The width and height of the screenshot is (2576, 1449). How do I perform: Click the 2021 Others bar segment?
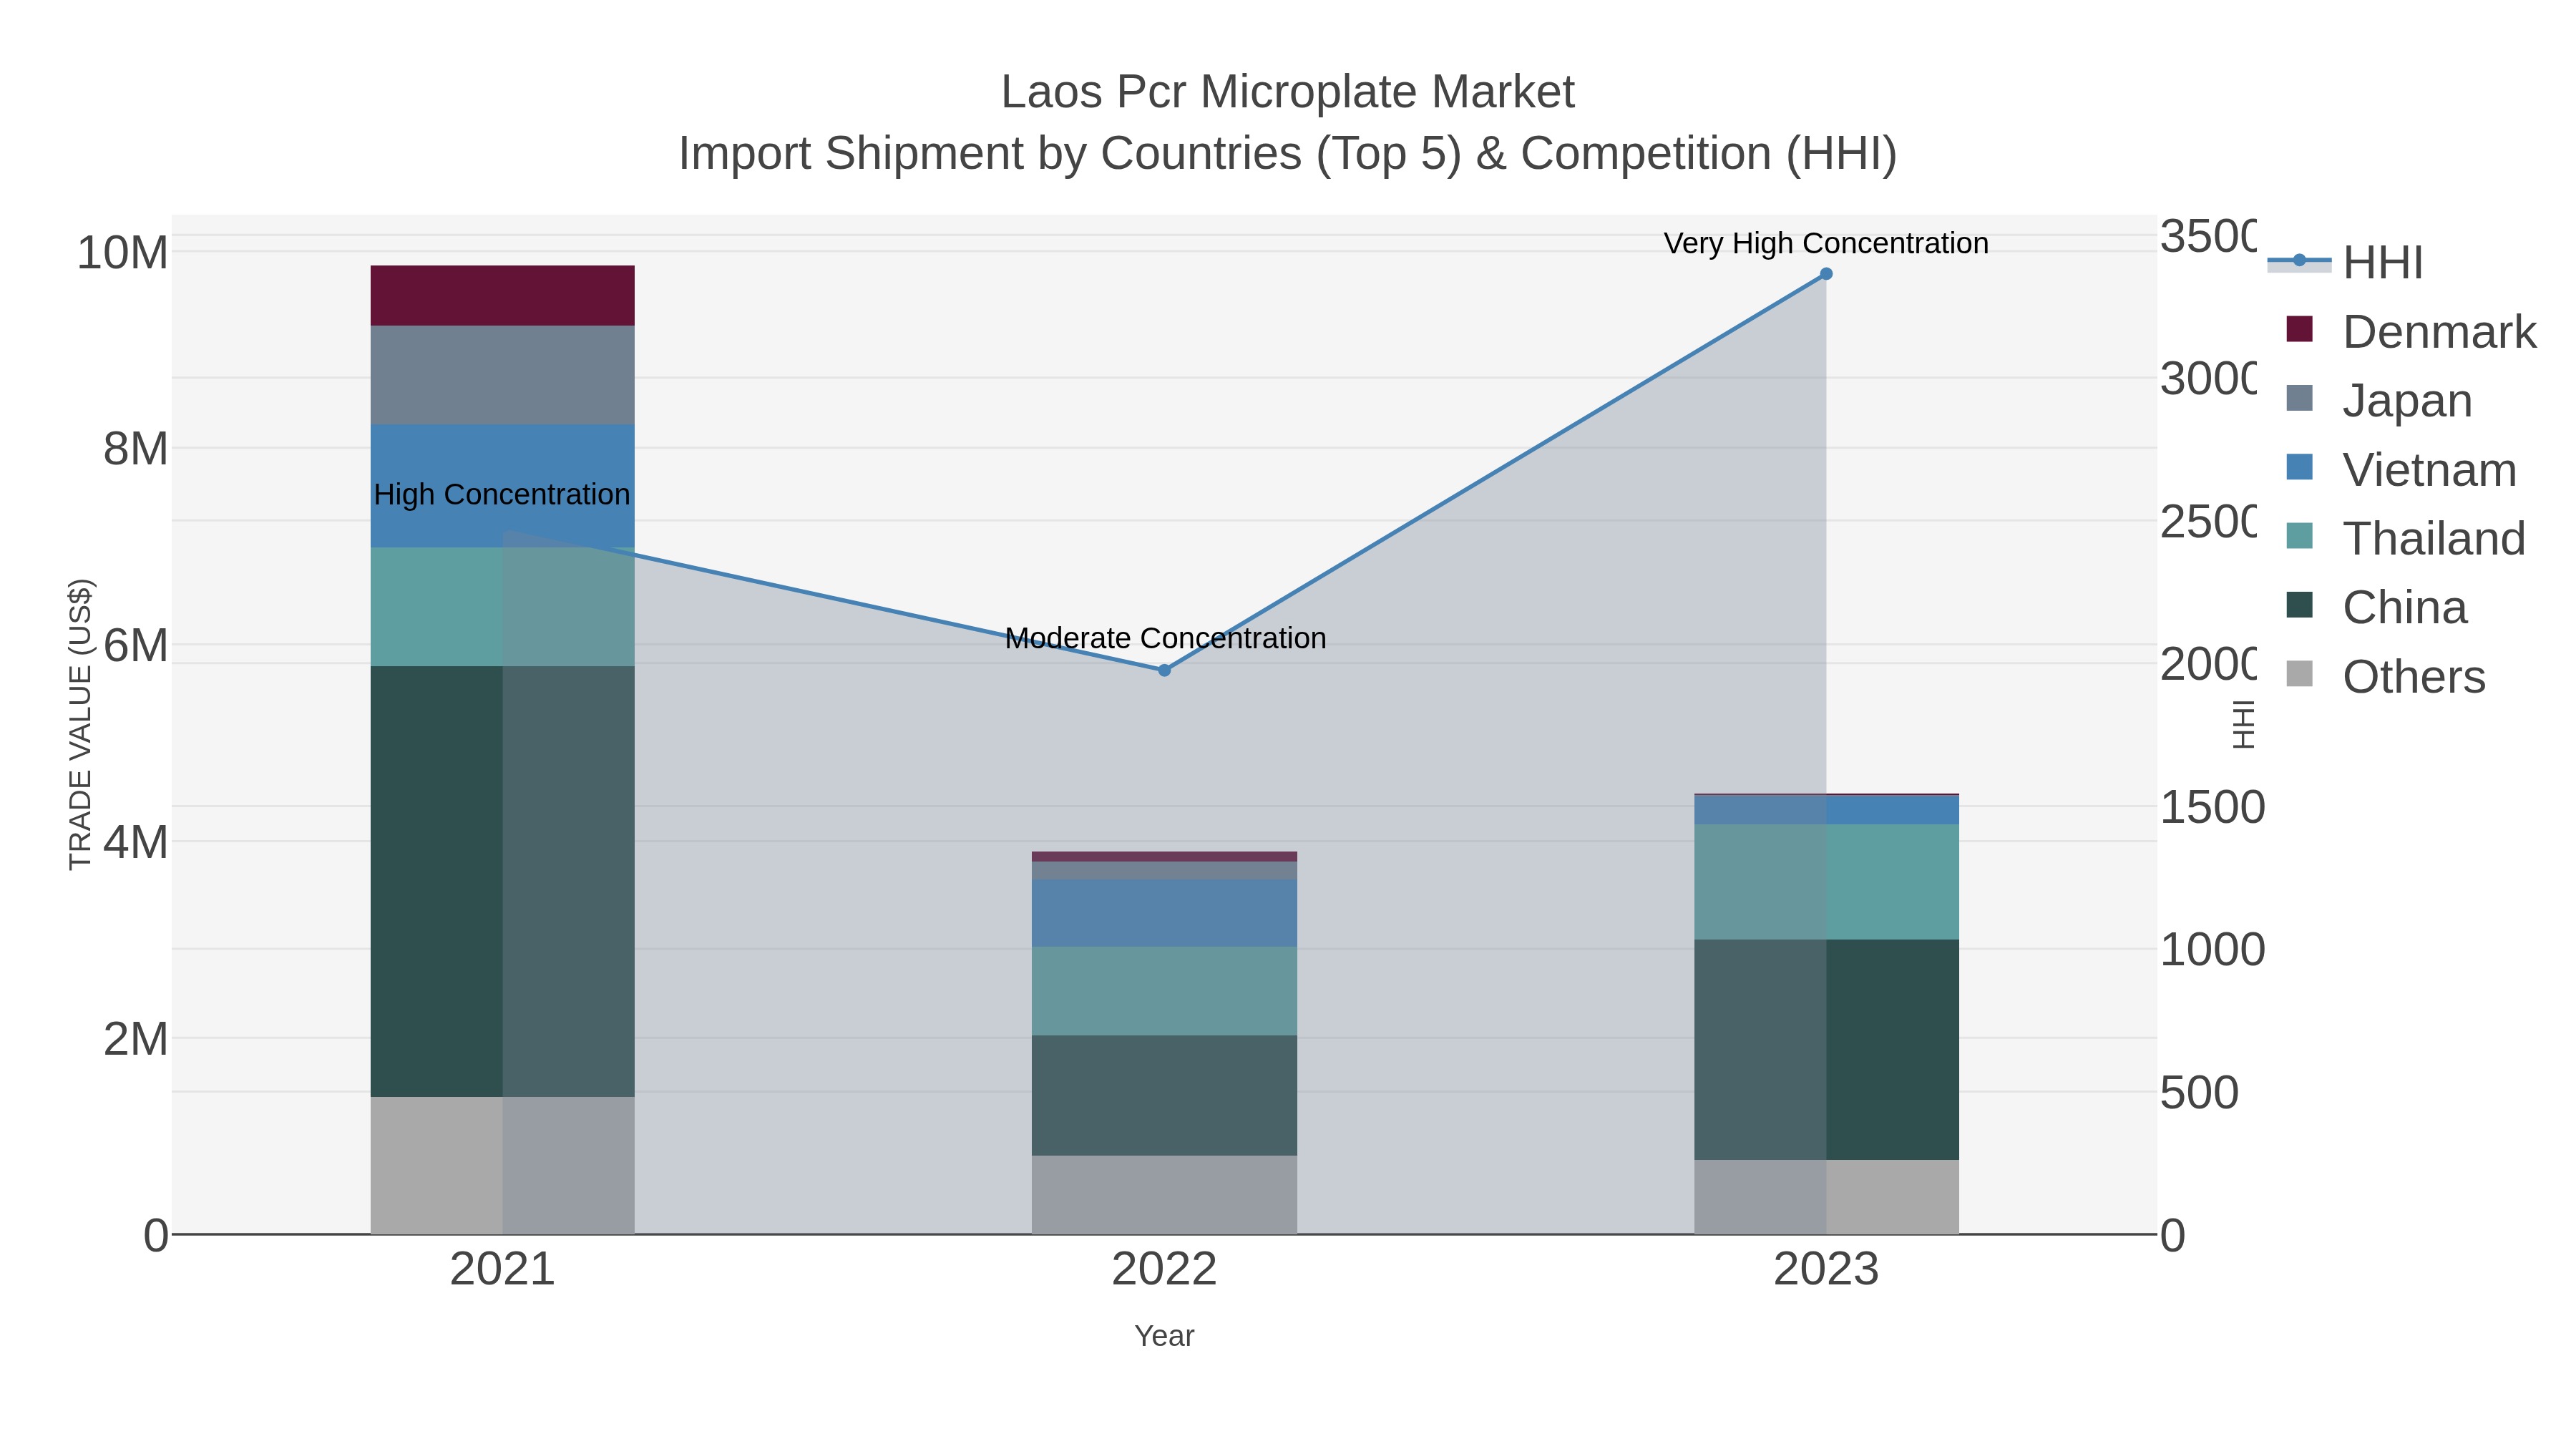502,1165
